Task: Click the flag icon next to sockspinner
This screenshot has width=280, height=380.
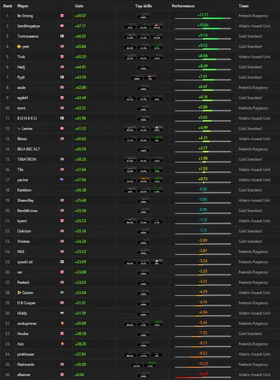Action: (62, 324)
